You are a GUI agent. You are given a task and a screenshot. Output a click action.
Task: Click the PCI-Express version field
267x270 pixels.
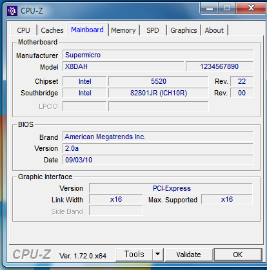pyautogui.click(x=171, y=188)
